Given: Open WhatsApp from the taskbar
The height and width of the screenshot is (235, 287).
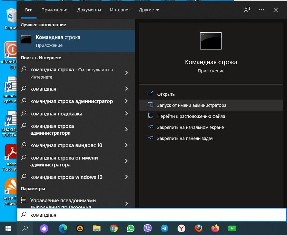Looking at the screenshot, I should 130,228.
